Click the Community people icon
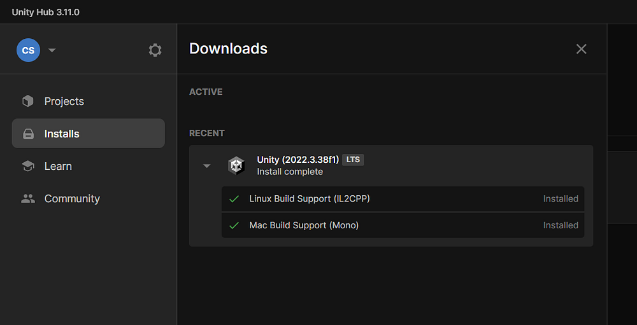 tap(27, 198)
